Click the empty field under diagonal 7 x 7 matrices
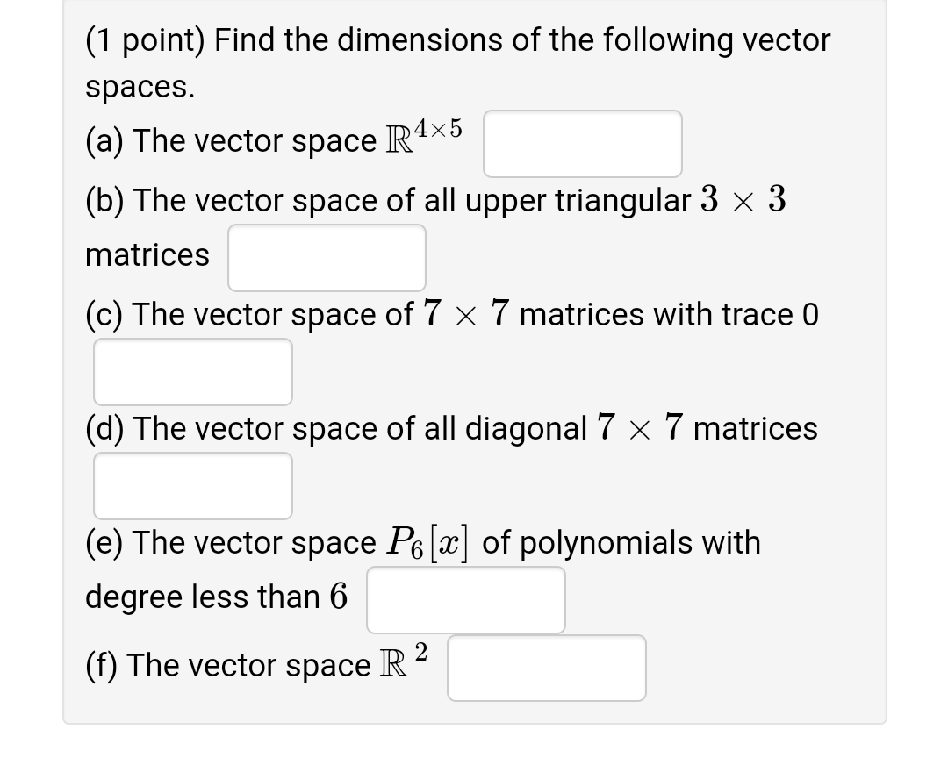This screenshot has height=758, width=948. (x=192, y=485)
